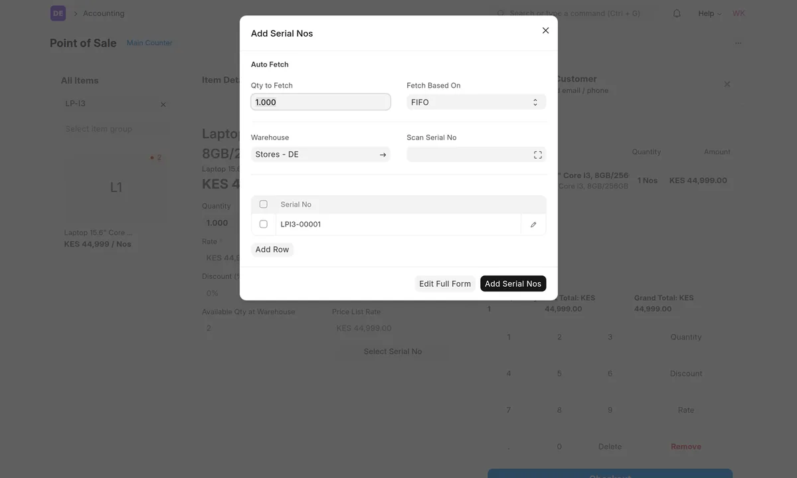The width and height of the screenshot is (797, 478).
Task: Open the Accounting breadcrumb
Action: 104,13
